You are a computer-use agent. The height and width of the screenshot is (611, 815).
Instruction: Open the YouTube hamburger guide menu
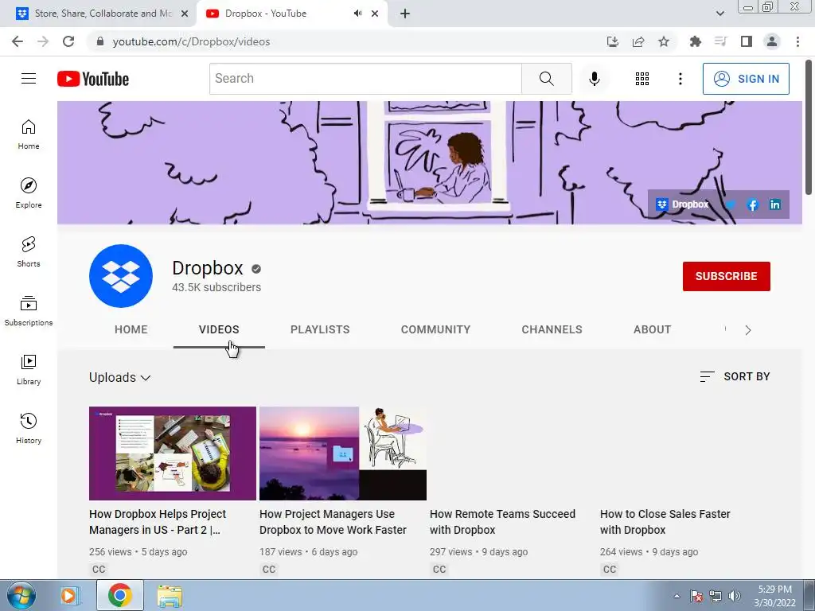click(29, 79)
